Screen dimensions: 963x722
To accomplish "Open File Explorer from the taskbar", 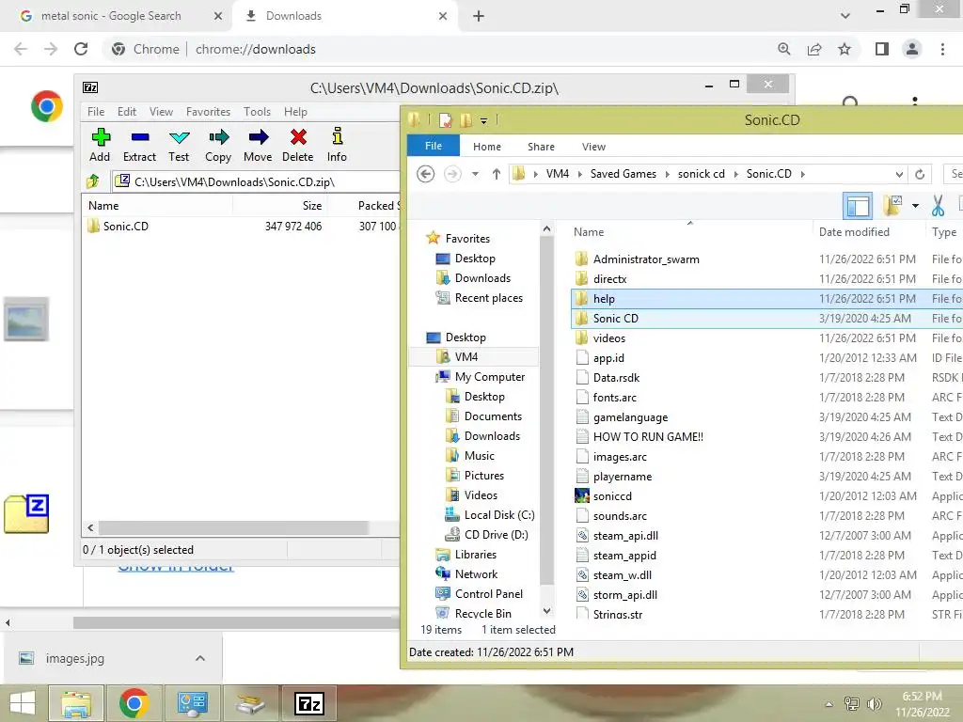I will pyautogui.click(x=76, y=703).
